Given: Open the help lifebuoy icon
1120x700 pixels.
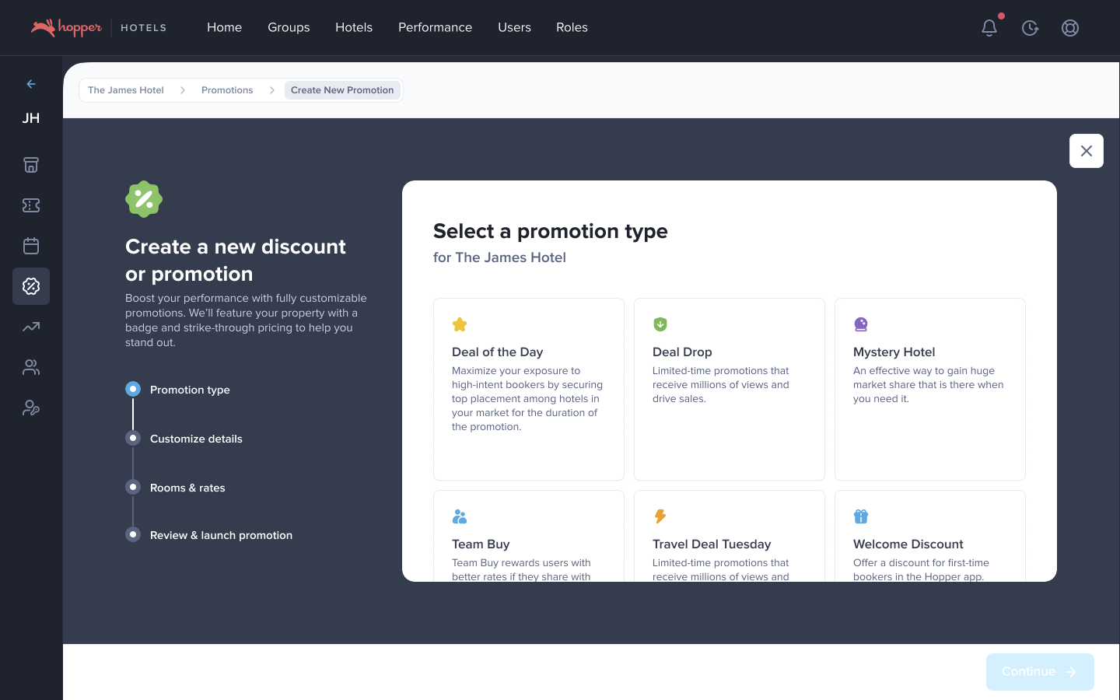Looking at the screenshot, I should coord(1070,28).
